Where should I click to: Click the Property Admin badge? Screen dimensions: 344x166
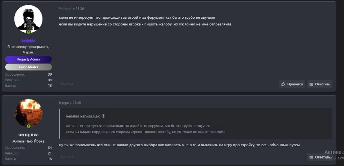28,59
